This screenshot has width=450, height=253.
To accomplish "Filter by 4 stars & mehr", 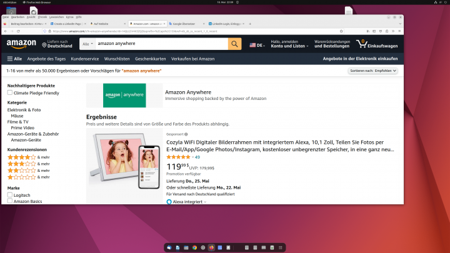I will 28,157.
